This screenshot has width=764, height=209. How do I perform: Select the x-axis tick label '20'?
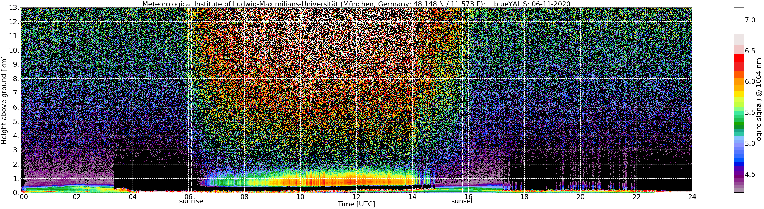(580, 197)
